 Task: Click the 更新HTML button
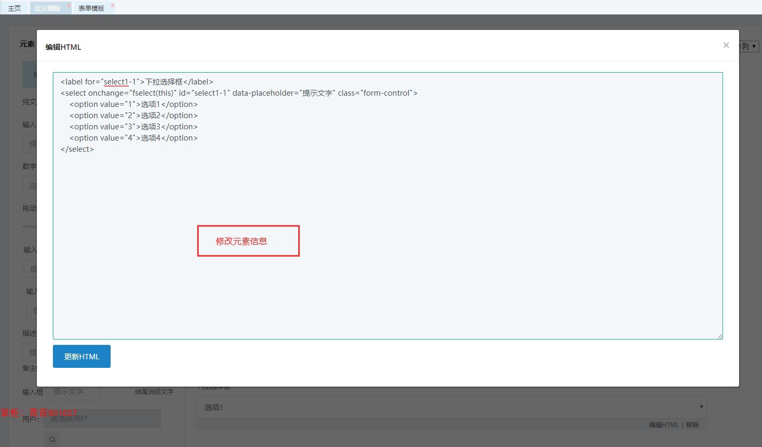pyautogui.click(x=82, y=357)
